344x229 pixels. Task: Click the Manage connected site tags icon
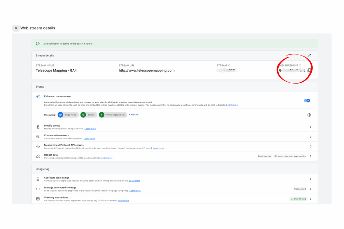[x=38, y=189]
